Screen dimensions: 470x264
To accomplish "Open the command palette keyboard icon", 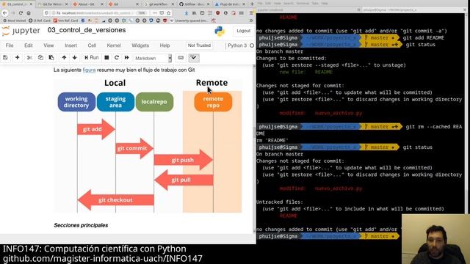I will [x=181, y=58].
